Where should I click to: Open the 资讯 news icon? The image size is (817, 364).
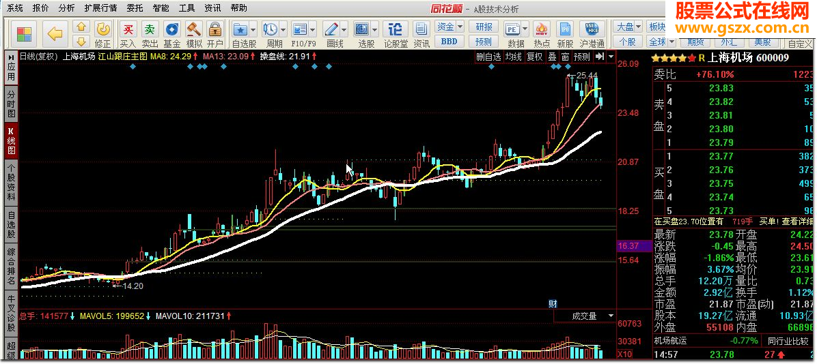point(421,29)
